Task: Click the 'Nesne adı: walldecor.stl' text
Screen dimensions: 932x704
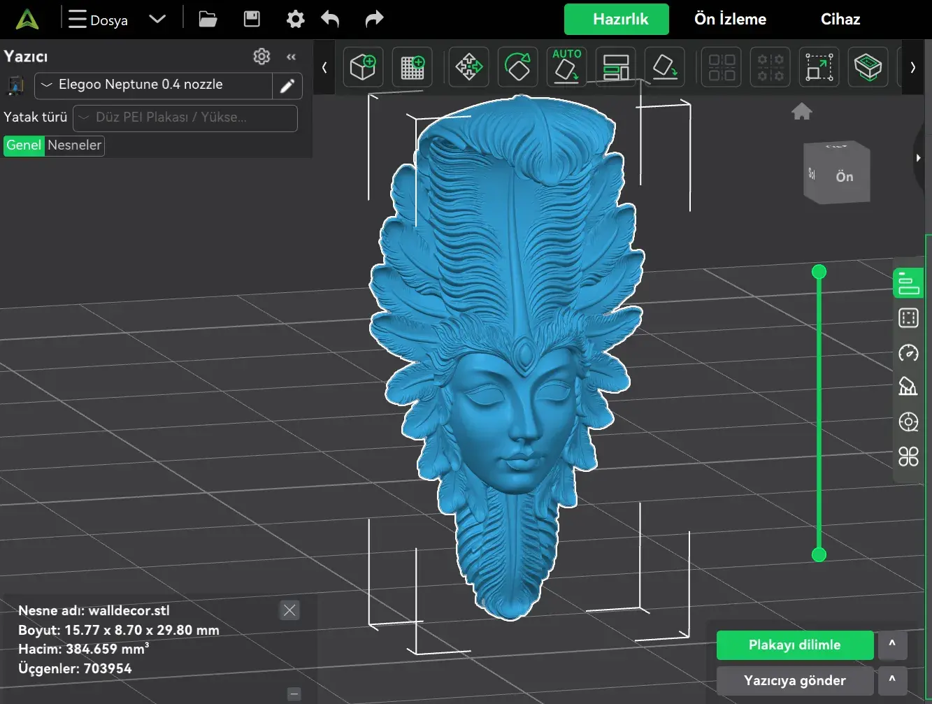Action: coord(94,611)
